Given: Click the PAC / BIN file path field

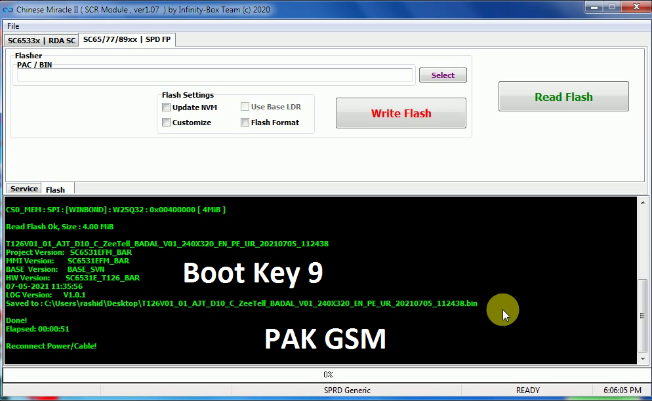Looking at the screenshot, I should point(214,75).
